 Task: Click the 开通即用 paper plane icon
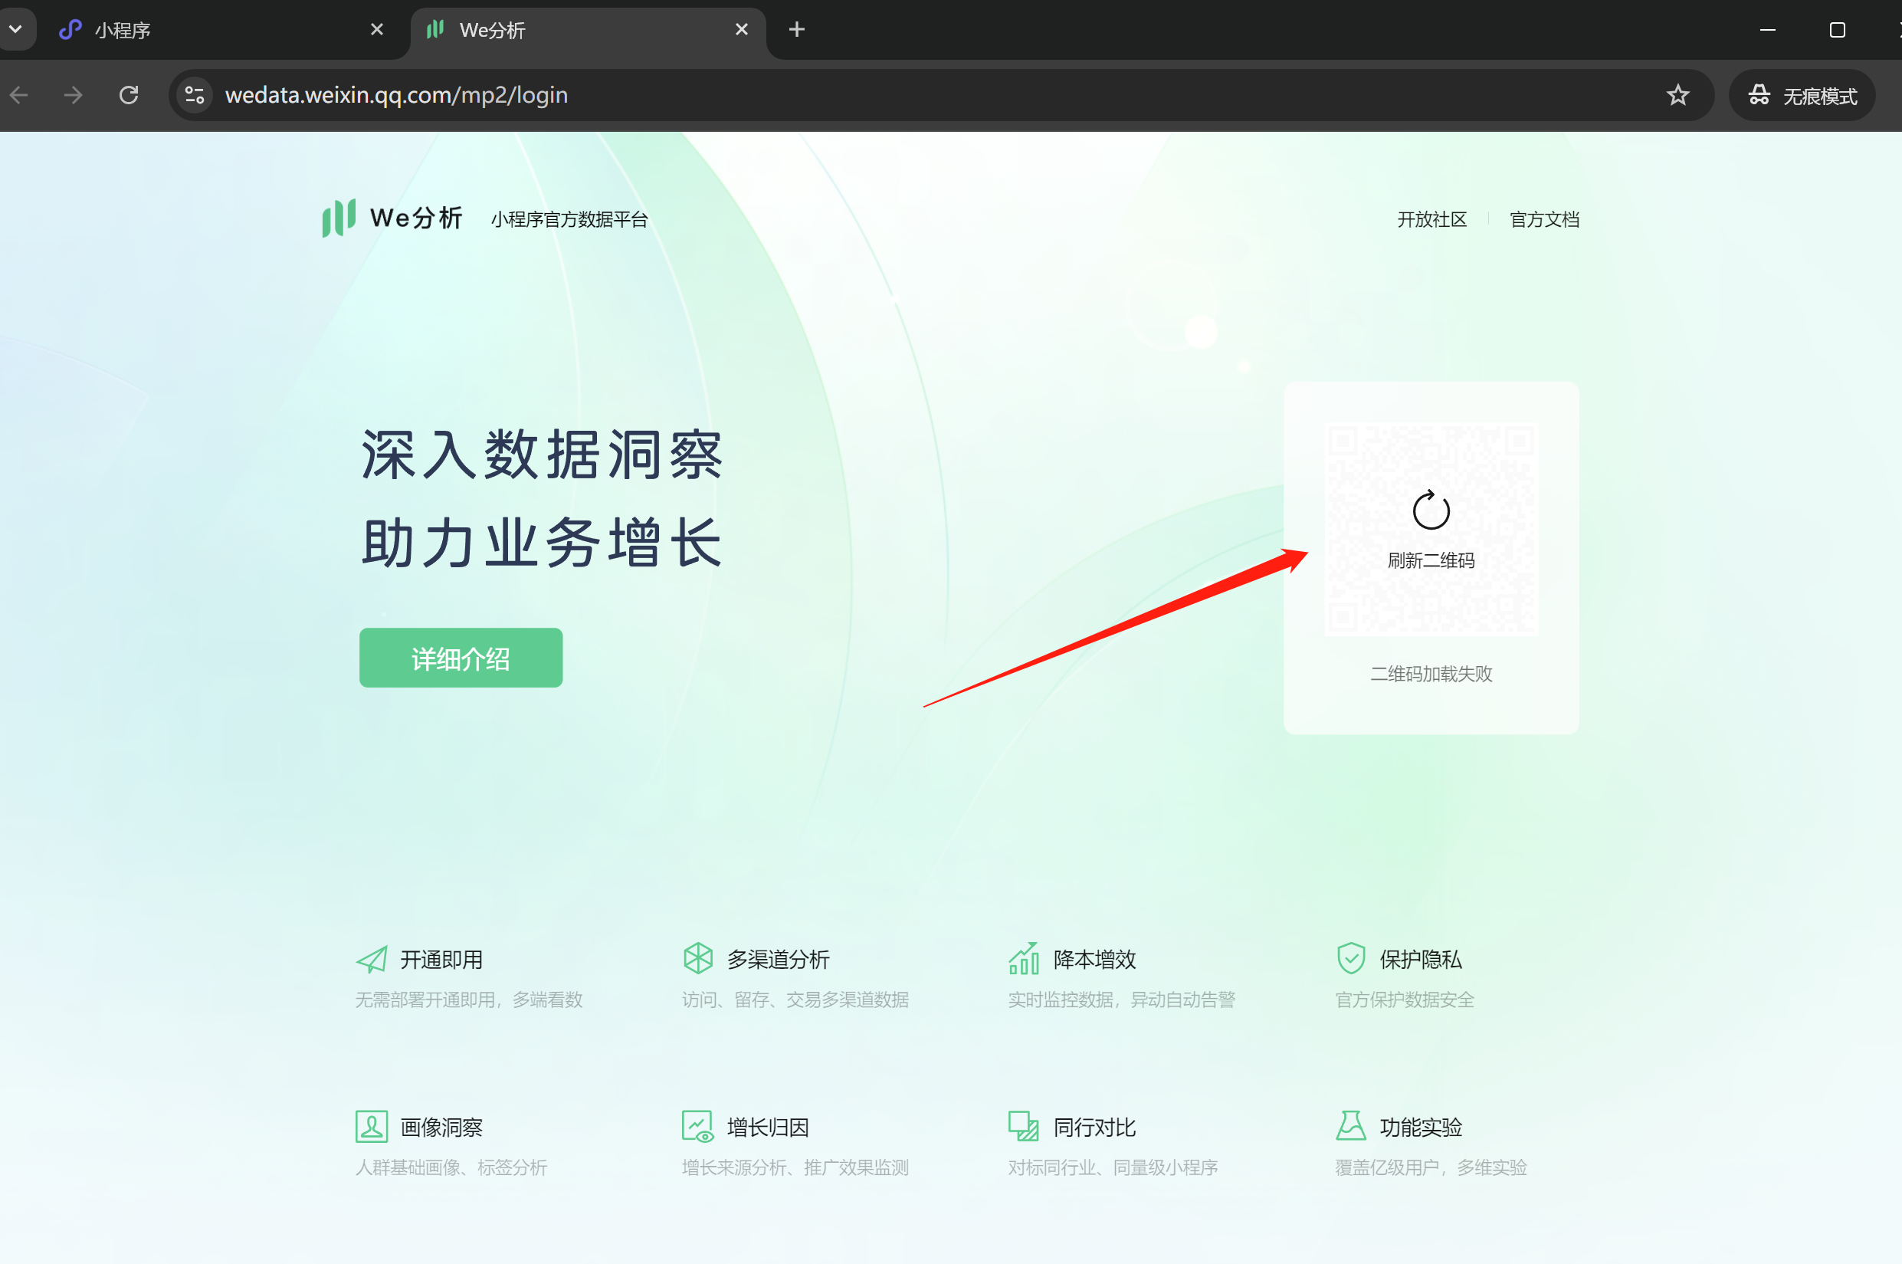click(x=372, y=959)
